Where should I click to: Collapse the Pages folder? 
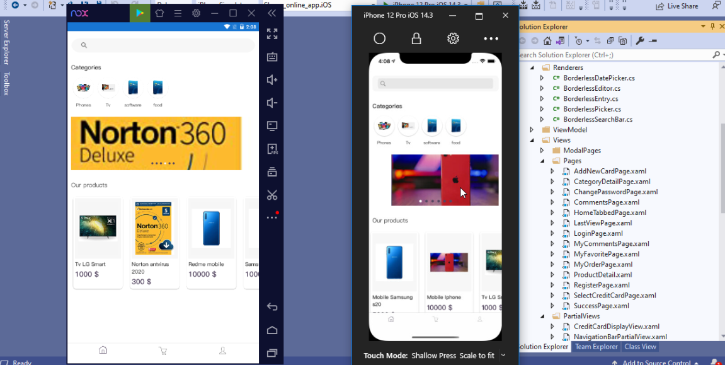click(x=542, y=161)
